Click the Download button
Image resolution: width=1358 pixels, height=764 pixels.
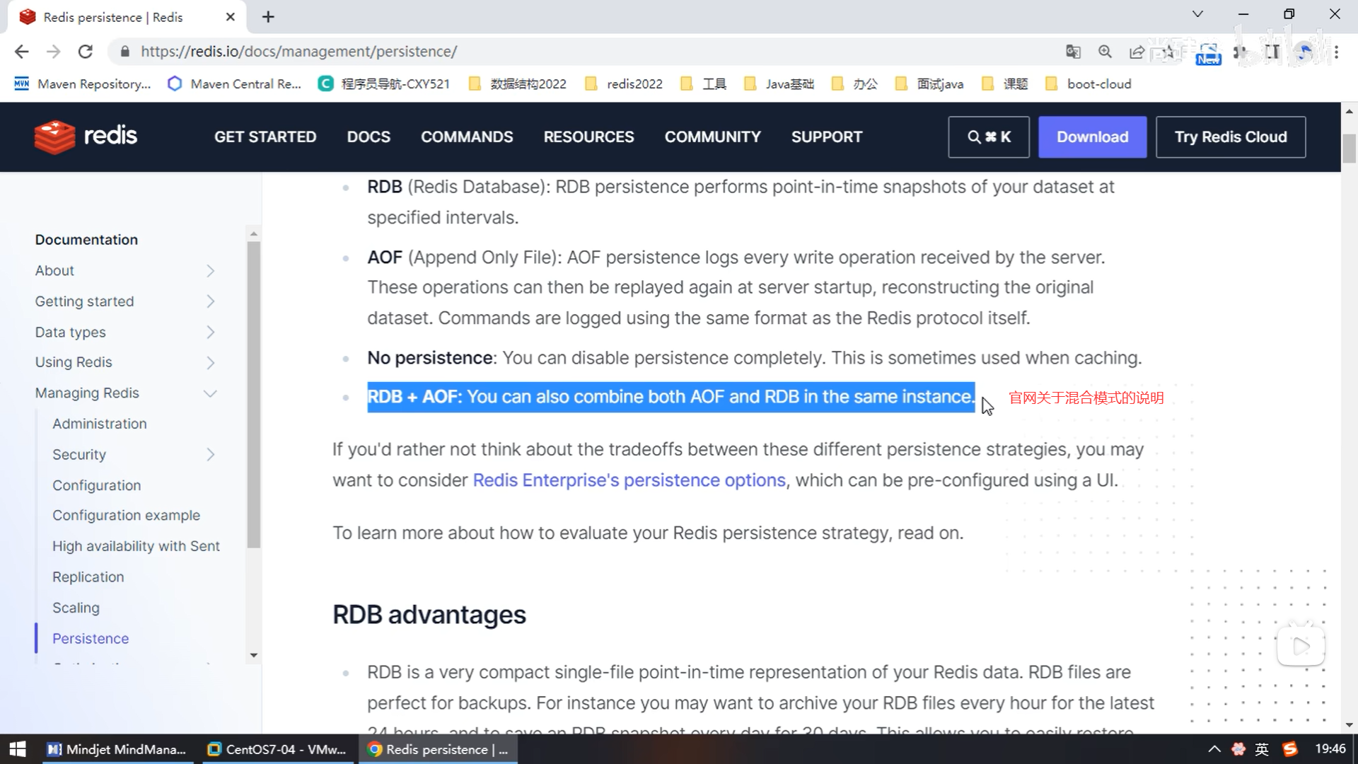(1092, 137)
